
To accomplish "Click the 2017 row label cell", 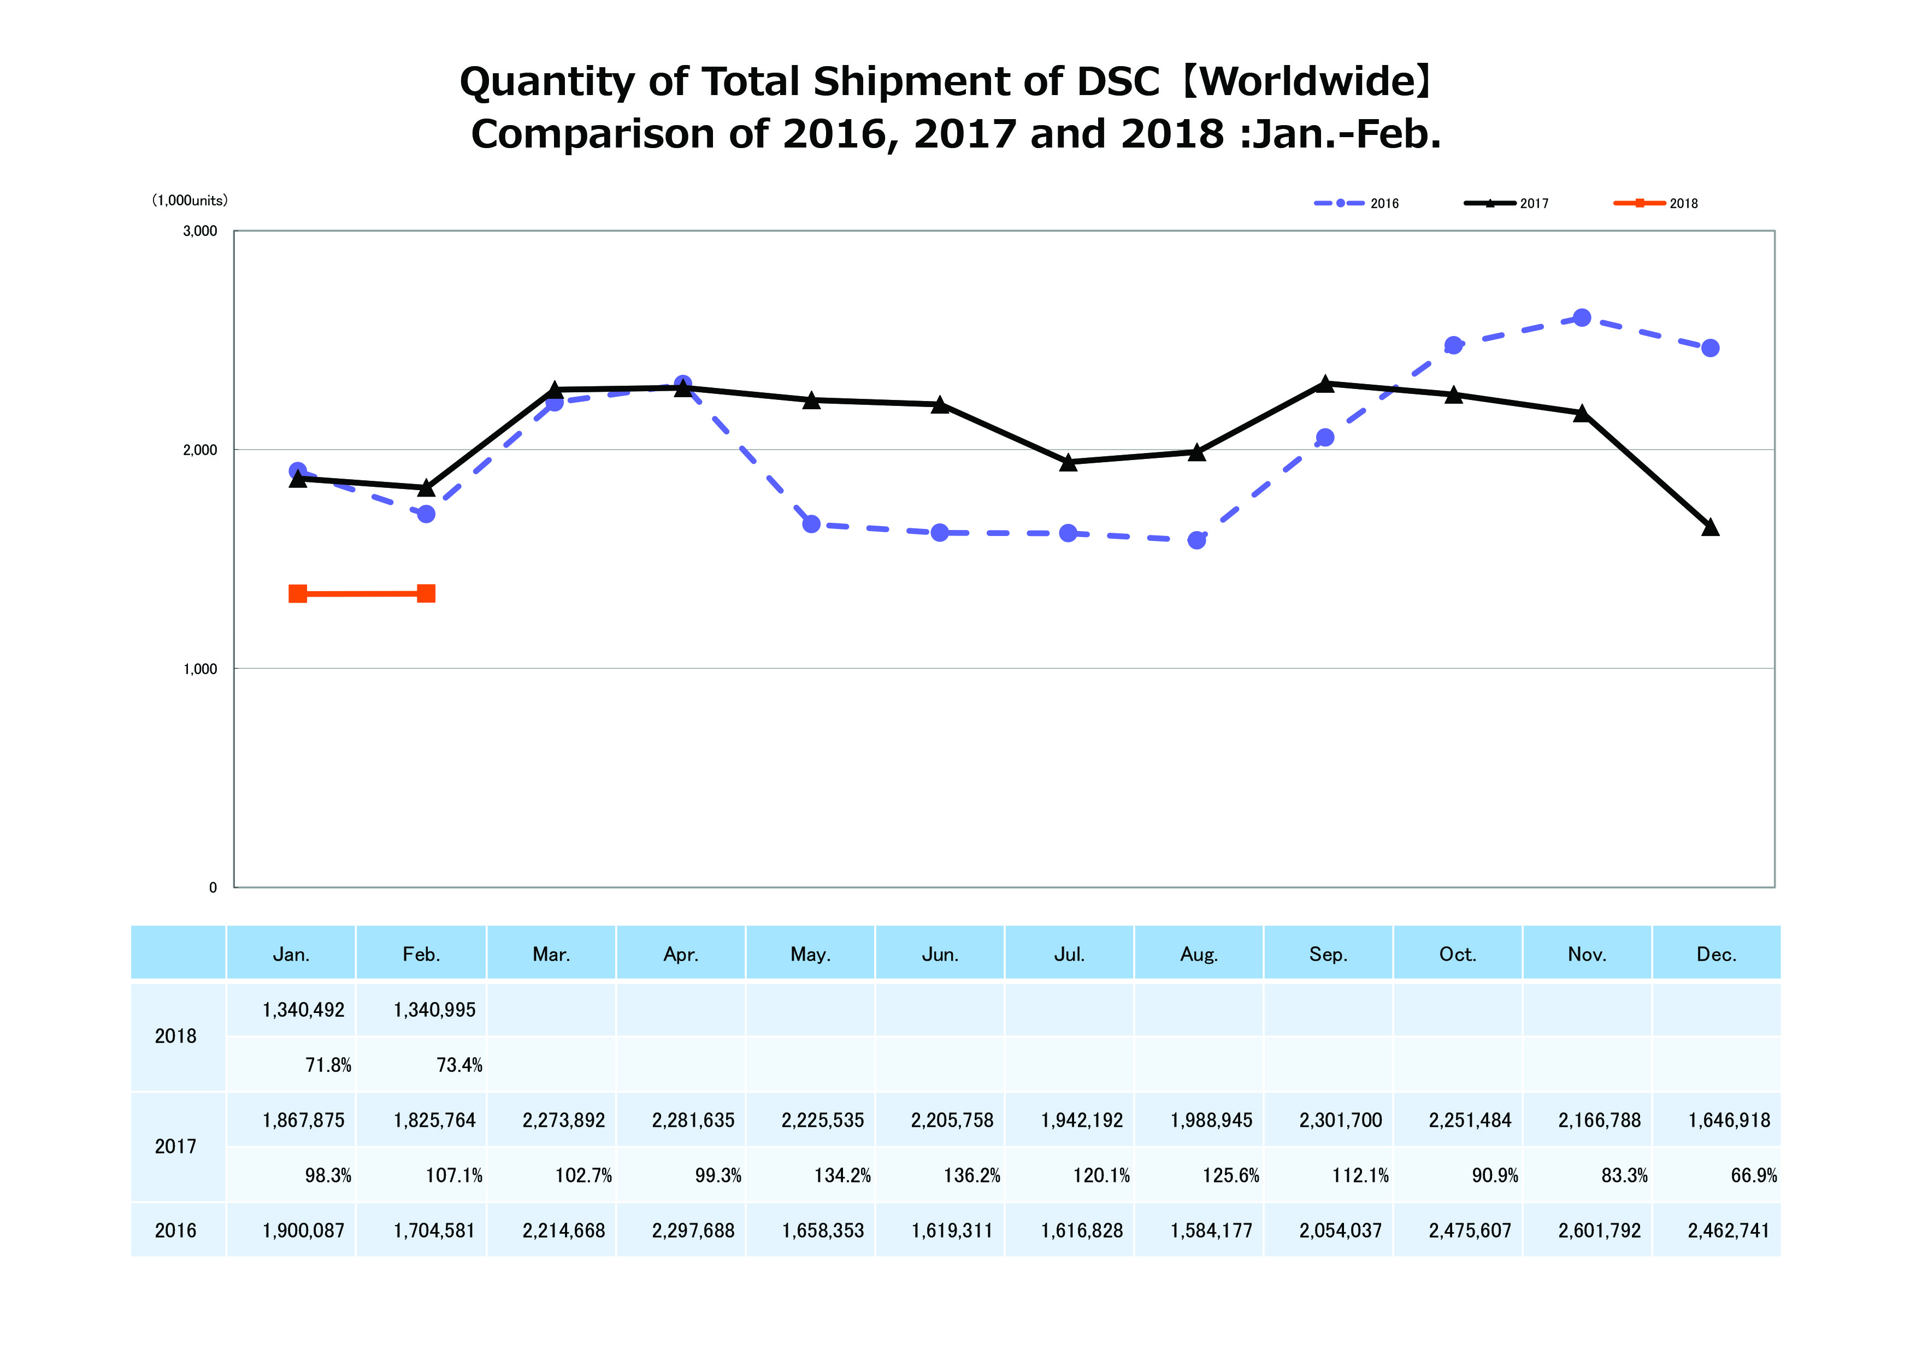I will click(x=176, y=1146).
